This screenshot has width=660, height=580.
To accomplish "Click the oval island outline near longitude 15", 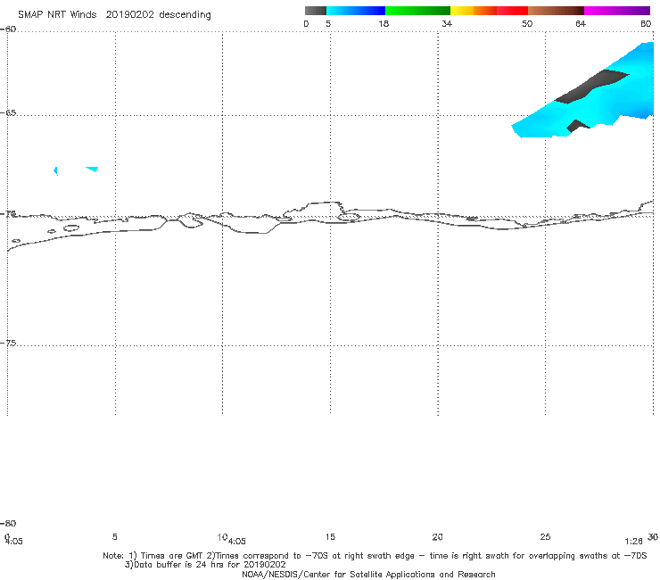I will [x=349, y=218].
